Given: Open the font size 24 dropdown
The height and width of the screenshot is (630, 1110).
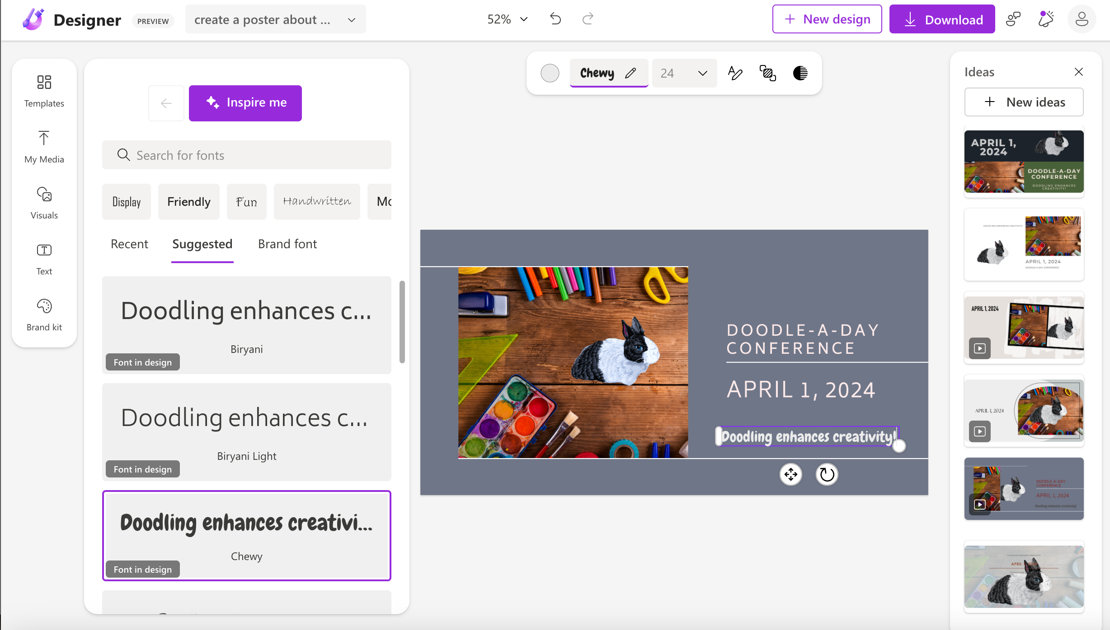Looking at the screenshot, I should [x=684, y=73].
